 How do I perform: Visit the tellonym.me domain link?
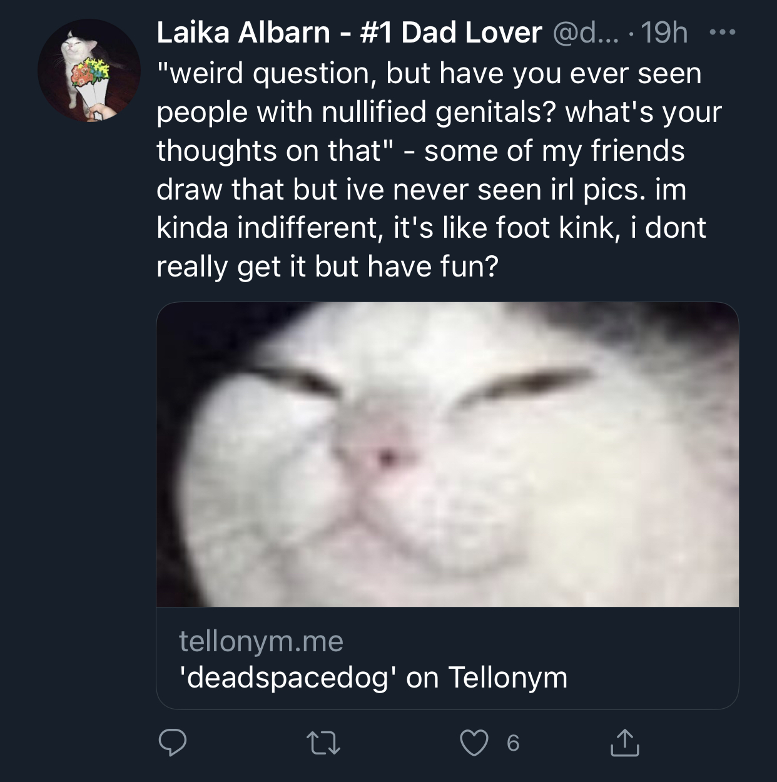click(261, 641)
